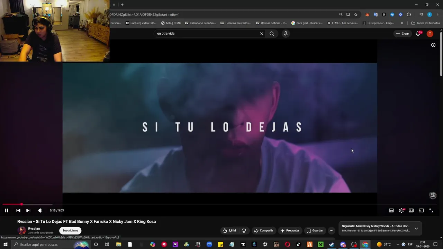Open player settings gear
Image resolution: width=443 pixels, height=249 pixels.
point(401,210)
